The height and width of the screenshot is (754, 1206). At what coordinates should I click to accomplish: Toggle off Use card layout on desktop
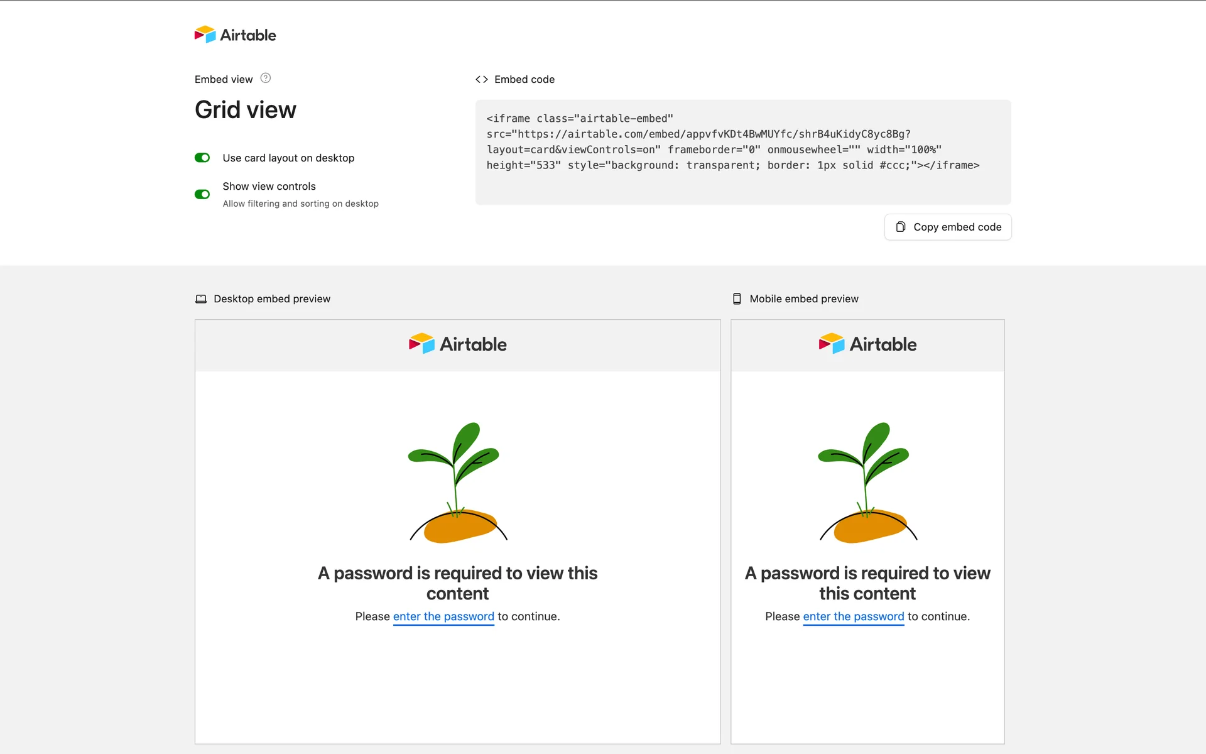point(202,158)
